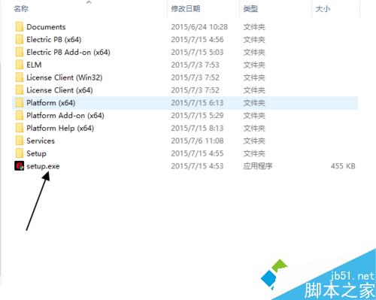376x300 pixels.
Task: Select the ELM folder name
Action: 34,65
